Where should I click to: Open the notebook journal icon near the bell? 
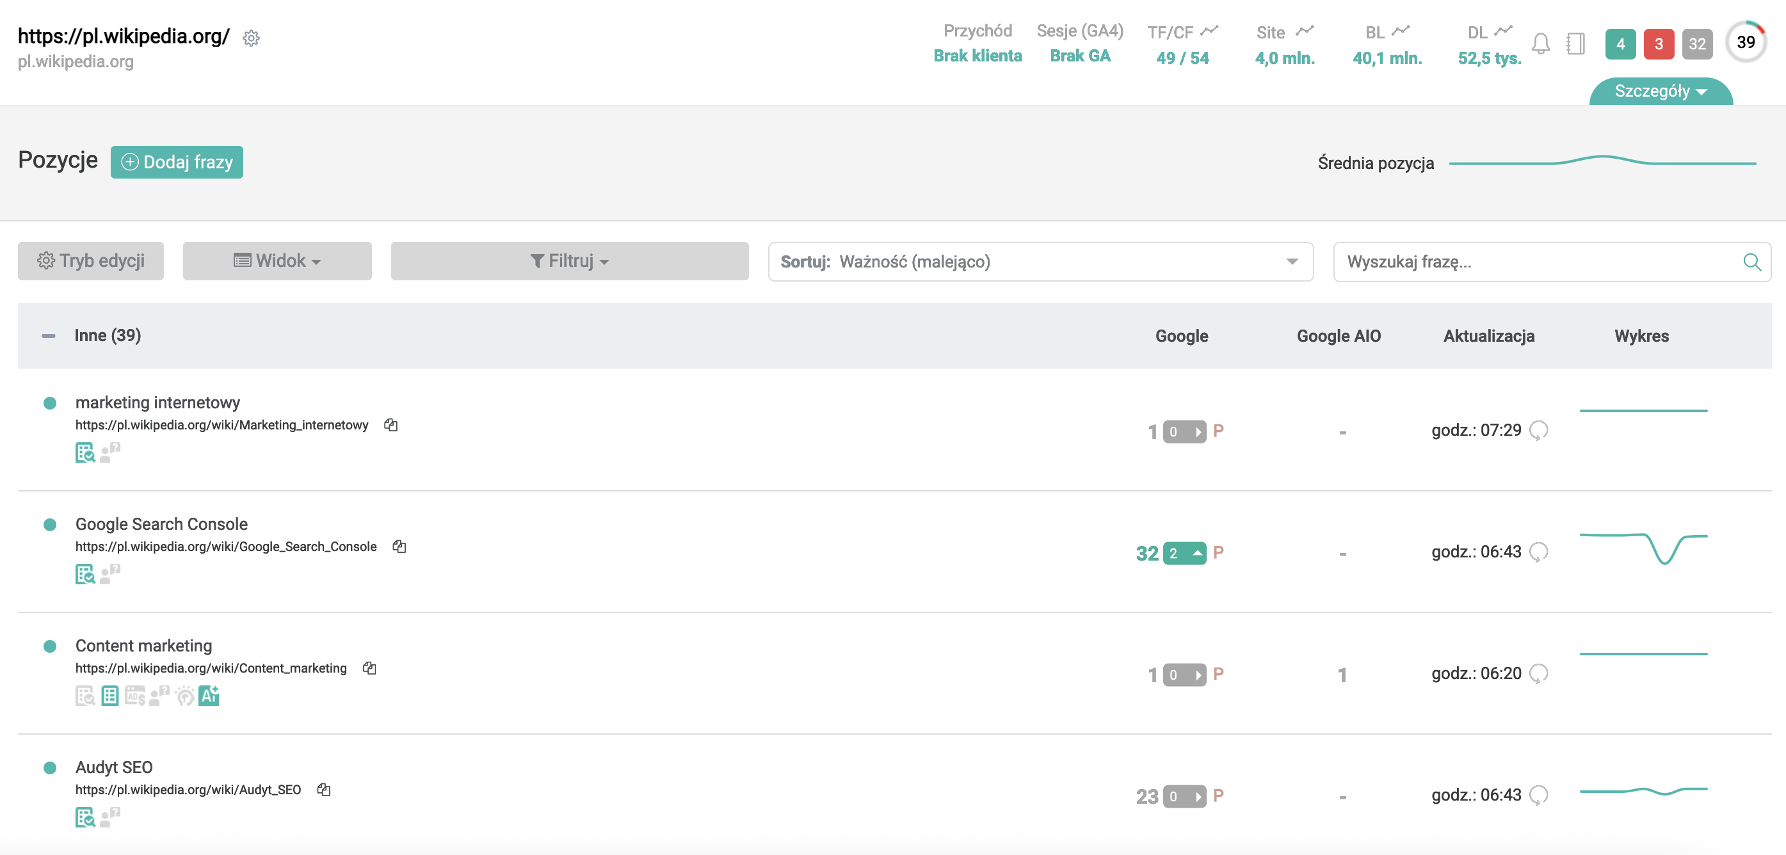tap(1576, 44)
